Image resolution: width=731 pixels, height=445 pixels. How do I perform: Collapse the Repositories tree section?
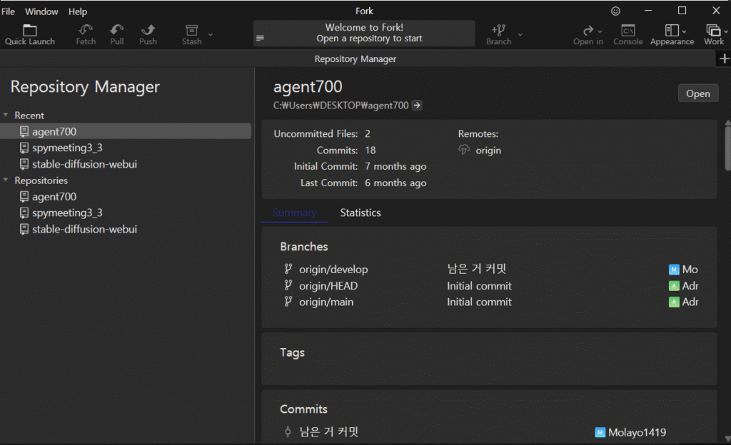click(x=6, y=181)
